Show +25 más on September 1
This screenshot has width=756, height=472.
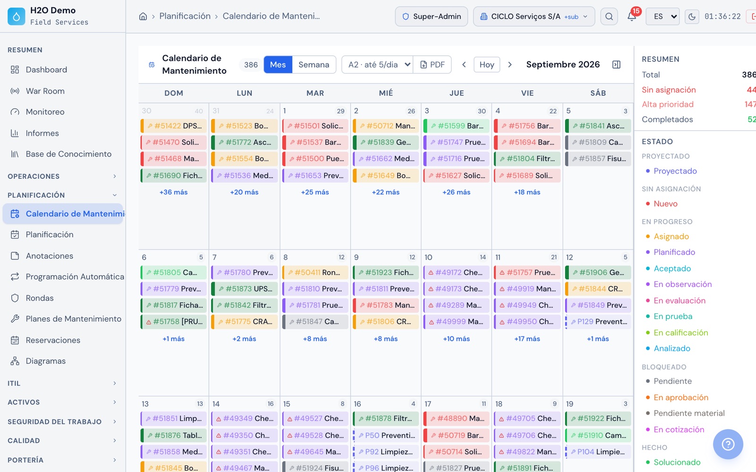click(x=315, y=192)
